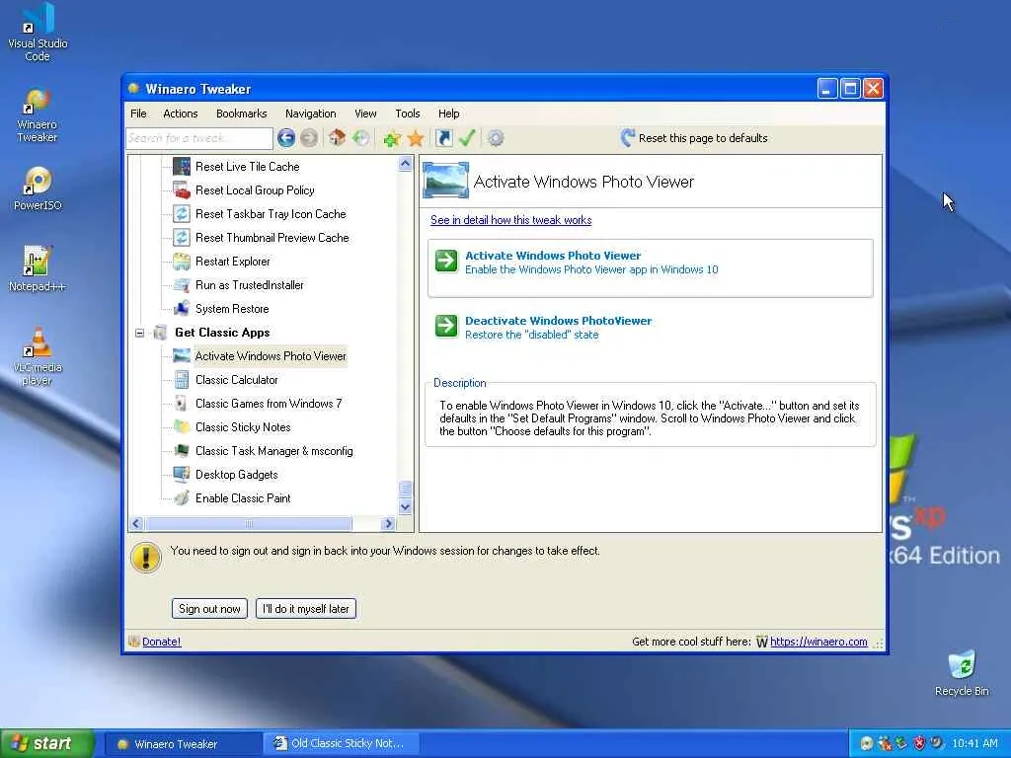Select the Get Classic Apps category

point(222,333)
